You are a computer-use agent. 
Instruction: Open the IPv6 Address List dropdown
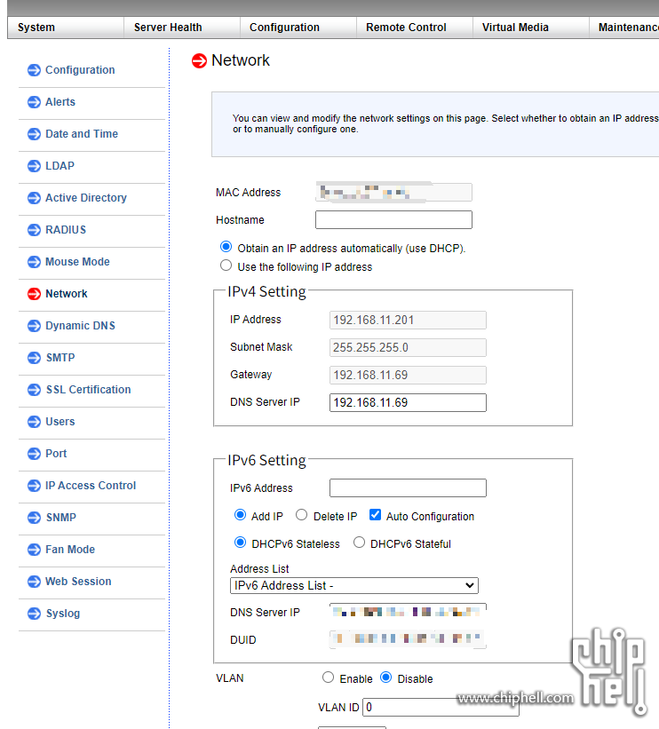[353, 585]
